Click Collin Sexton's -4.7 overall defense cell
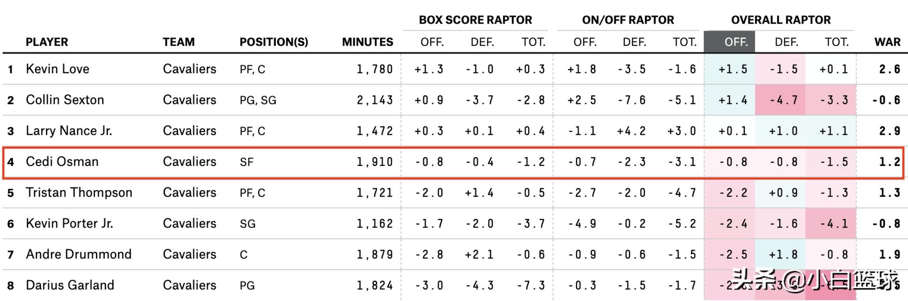 tap(783, 100)
